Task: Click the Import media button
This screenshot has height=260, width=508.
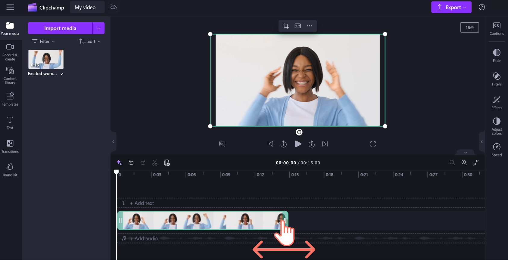Action: click(60, 28)
